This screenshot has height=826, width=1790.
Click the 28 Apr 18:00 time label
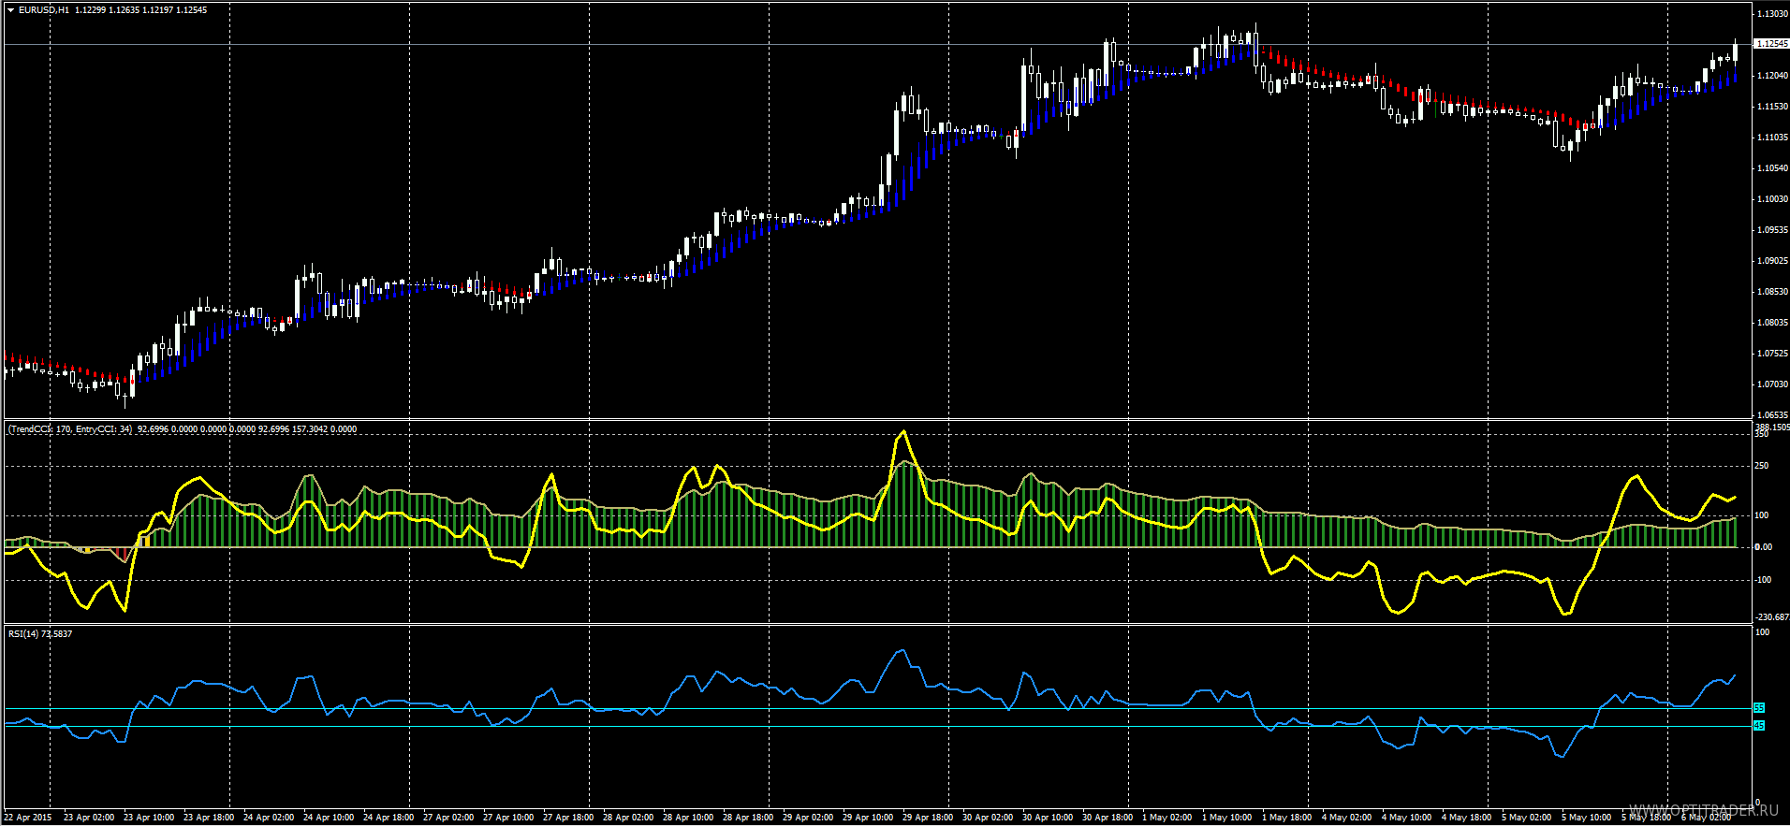coord(748,818)
